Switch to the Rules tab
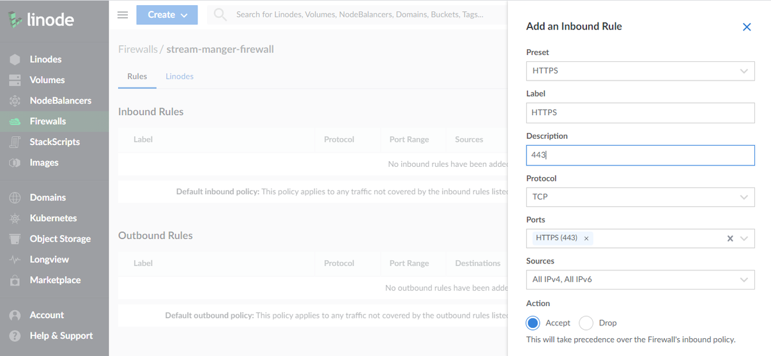The image size is (771, 356). tap(137, 76)
